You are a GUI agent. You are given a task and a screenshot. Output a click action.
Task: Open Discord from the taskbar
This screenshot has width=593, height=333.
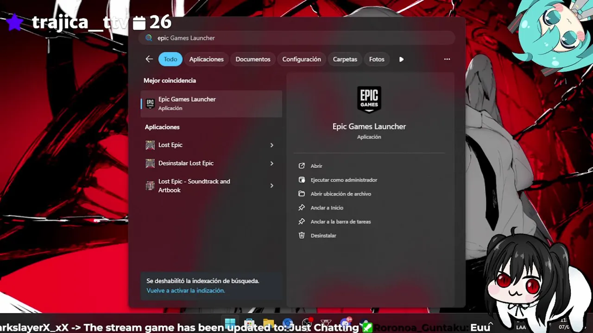pos(345,323)
